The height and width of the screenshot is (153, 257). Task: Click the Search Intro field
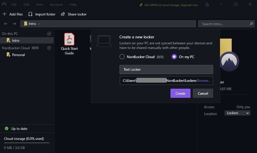pos(226,24)
